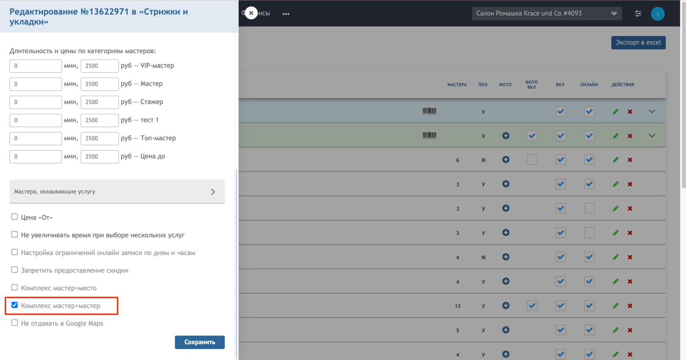Click the VIP-мастер price input field
The width and height of the screenshot is (687, 360).
[x=99, y=66]
